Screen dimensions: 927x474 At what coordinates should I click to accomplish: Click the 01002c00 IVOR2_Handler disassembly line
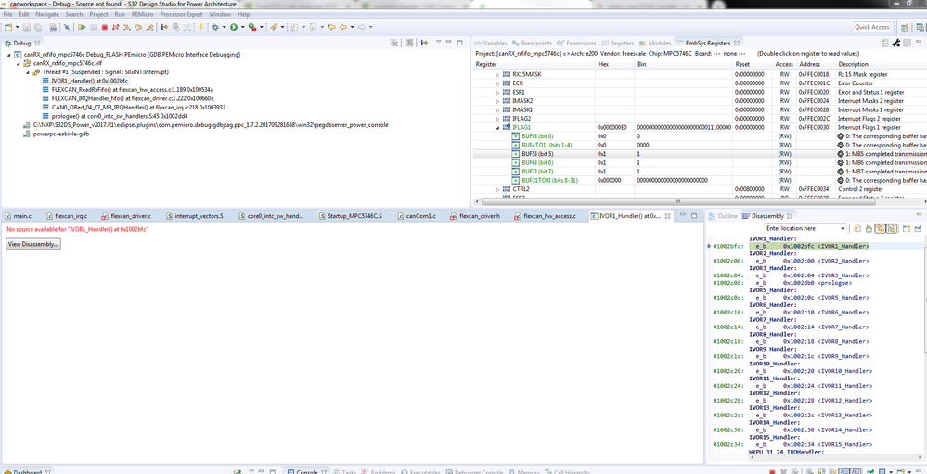click(791, 260)
